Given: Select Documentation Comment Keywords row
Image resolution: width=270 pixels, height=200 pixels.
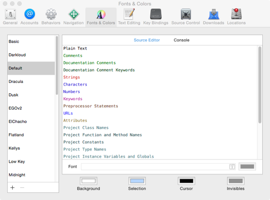Looking at the screenshot, I should point(160,70).
